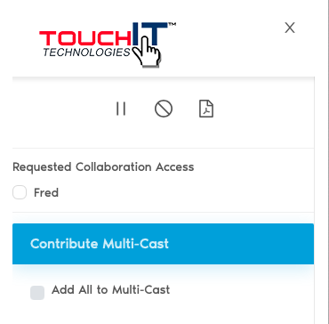Export to PDF using the document icon
This screenshot has width=329, height=324.
[206, 109]
